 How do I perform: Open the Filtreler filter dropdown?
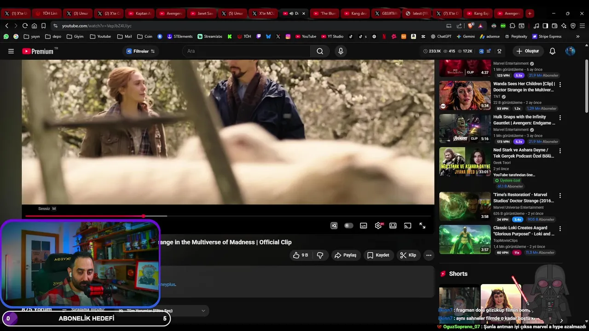pos(140,51)
